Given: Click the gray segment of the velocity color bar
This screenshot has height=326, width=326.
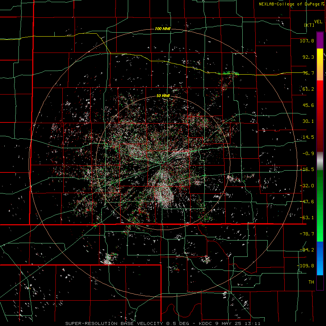Looking at the screenshot, I should click(320, 161).
